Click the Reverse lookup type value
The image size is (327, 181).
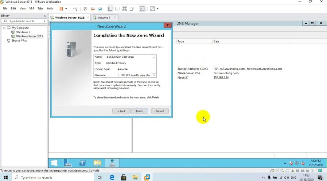122,69
